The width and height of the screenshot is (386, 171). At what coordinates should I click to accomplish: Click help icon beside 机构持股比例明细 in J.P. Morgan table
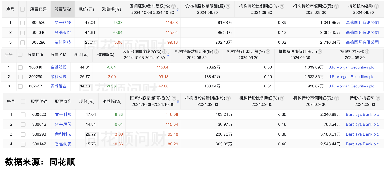267,51
